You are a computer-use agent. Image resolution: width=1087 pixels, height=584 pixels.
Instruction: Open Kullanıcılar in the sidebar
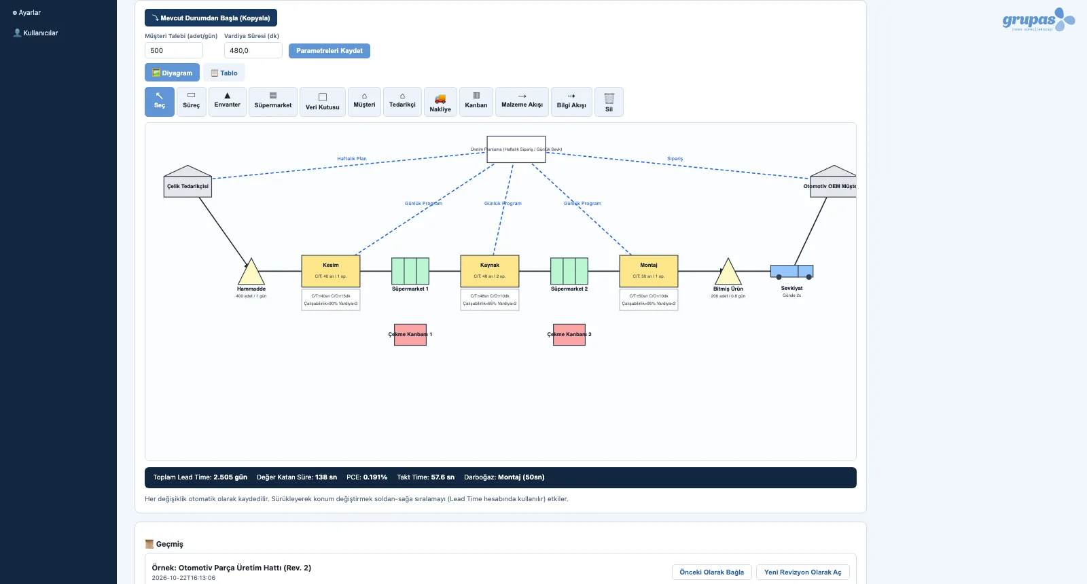click(35, 33)
